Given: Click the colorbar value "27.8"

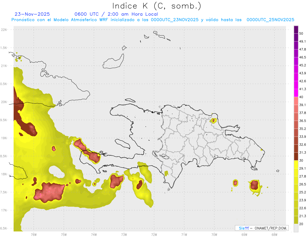Looking at the screenshot, I should [303, 176].
